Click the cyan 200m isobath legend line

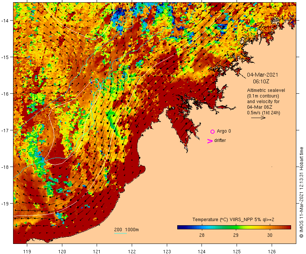pyautogui.click(x=121, y=233)
